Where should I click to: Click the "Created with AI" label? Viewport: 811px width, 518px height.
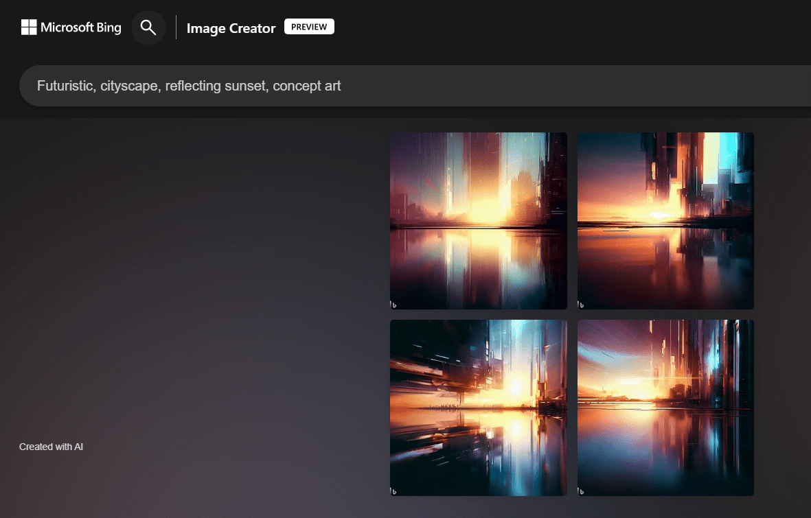[51, 446]
